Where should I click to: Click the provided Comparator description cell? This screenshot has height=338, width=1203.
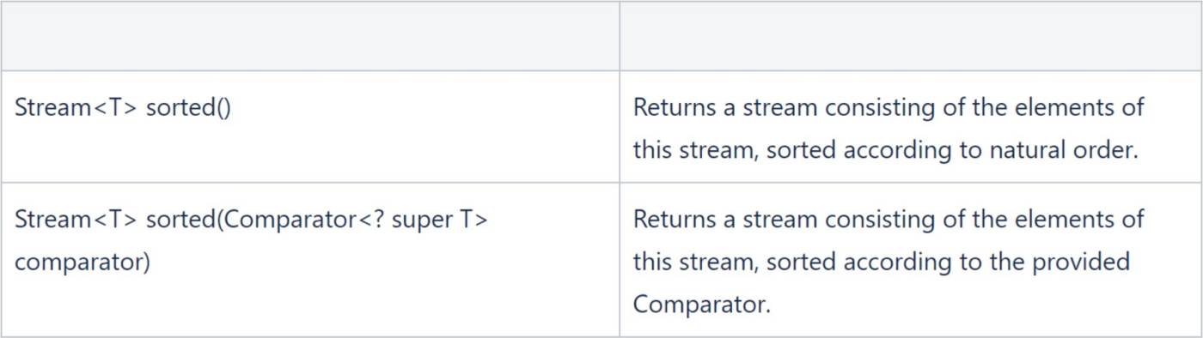tap(911, 260)
